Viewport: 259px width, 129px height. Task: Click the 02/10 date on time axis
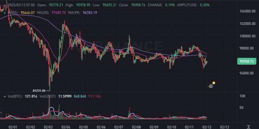tap(172, 127)
